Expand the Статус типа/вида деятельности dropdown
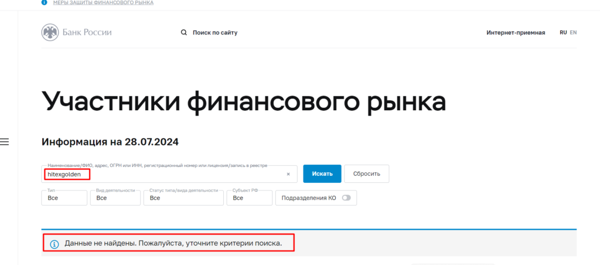The height and width of the screenshot is (265, 600). coord(183,198)
